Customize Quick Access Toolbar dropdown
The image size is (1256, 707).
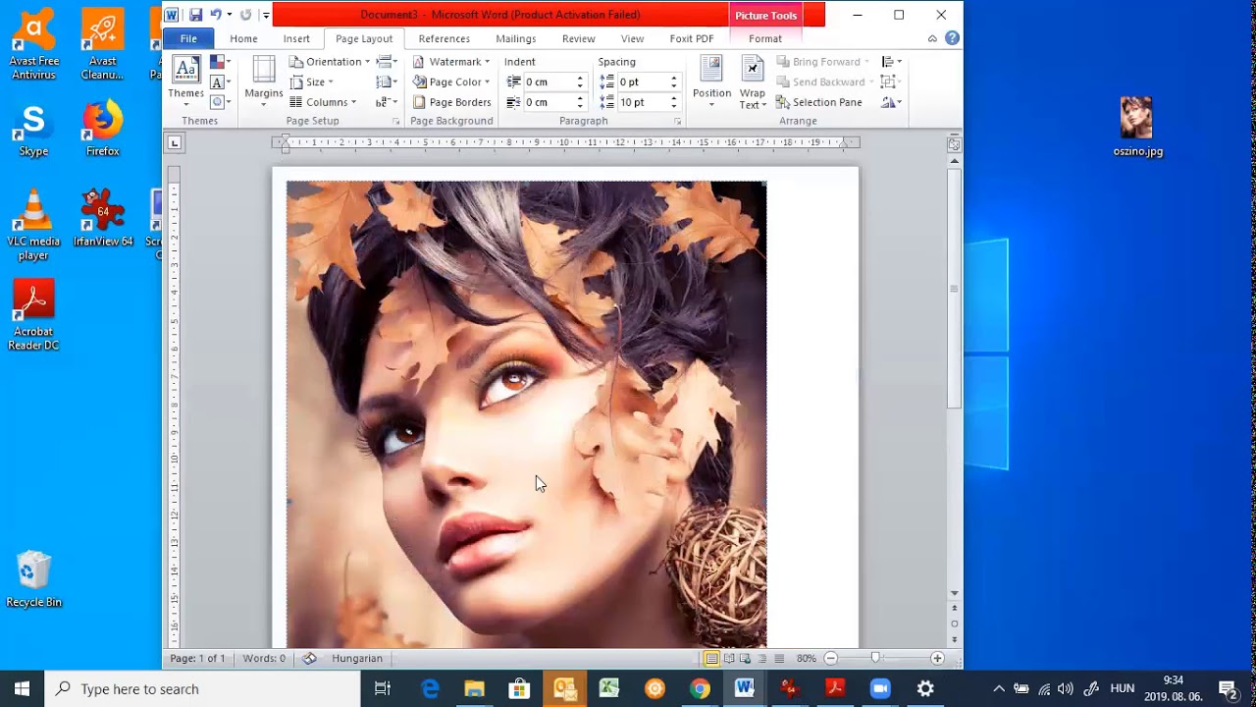pos(266,15)
